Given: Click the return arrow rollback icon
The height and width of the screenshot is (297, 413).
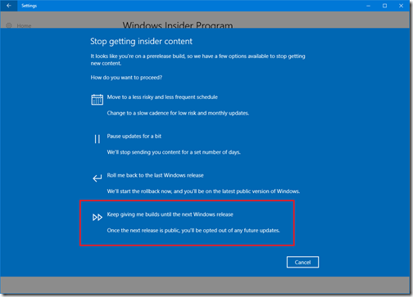Looking at the screenshot, I should [x=97, y=178].
